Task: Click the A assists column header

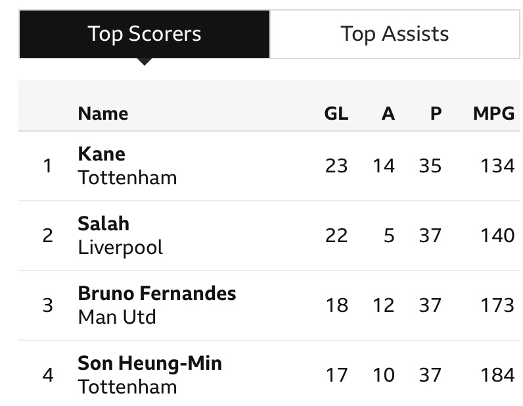Action: pos(388,113)
